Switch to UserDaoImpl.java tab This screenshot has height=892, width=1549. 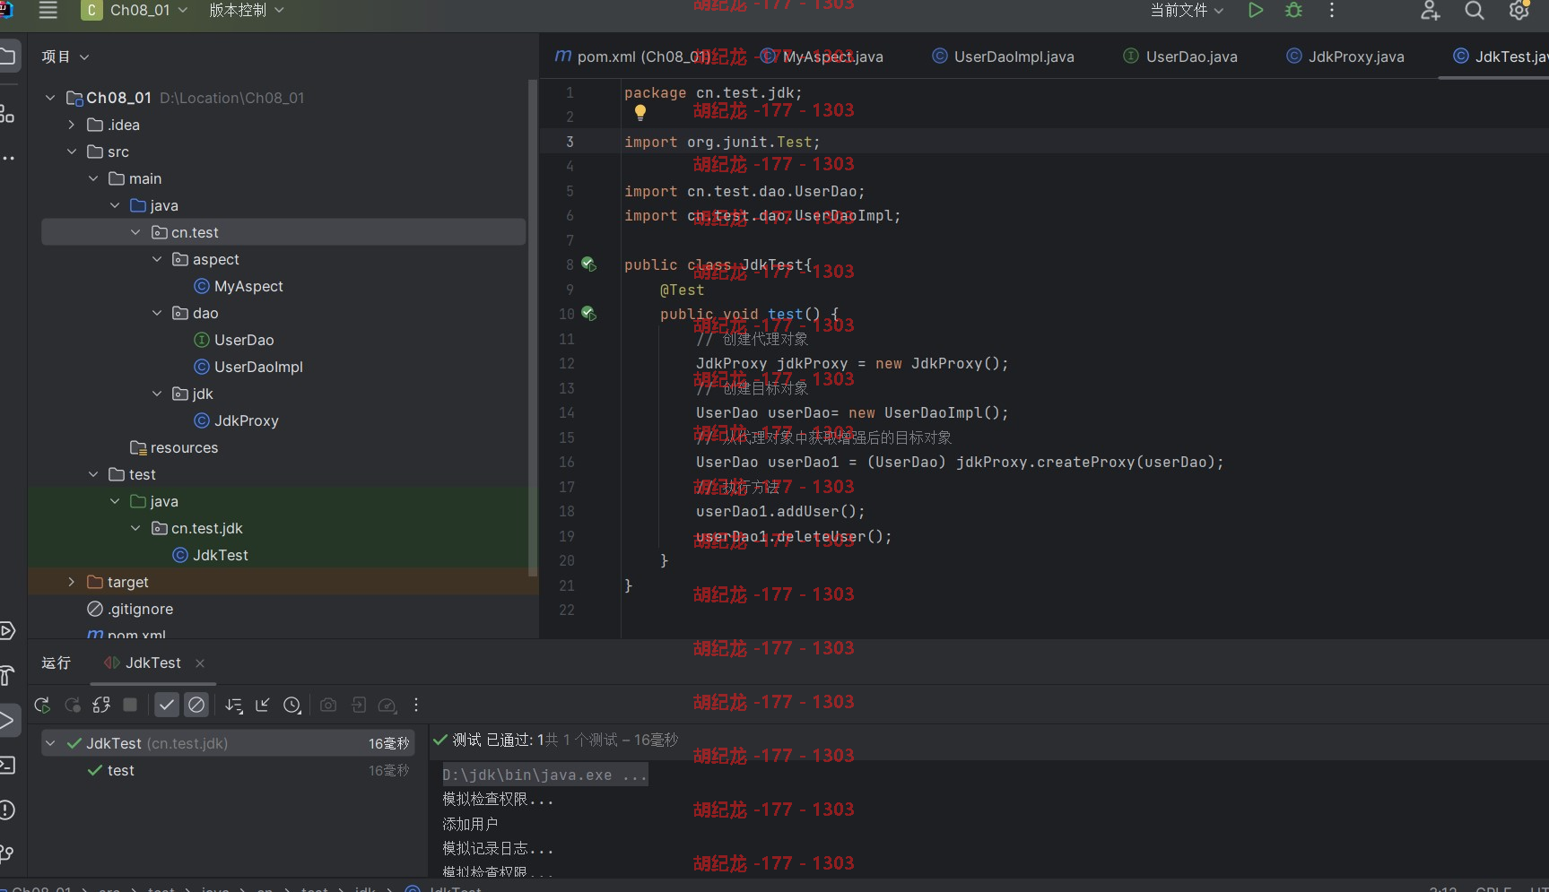[1003, 56]
